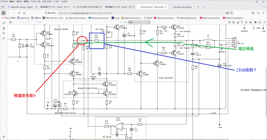Open the RADIO bookmarks folder

(x=148, y=18)
